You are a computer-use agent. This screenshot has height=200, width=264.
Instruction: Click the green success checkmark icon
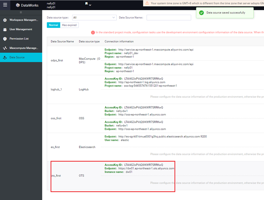coord(202,13)
